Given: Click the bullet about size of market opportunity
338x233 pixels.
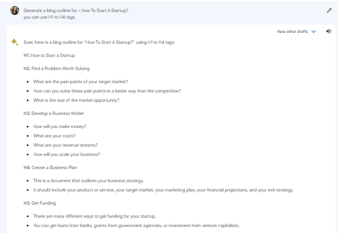Looking at the screenshot, I should coord(76,100).
